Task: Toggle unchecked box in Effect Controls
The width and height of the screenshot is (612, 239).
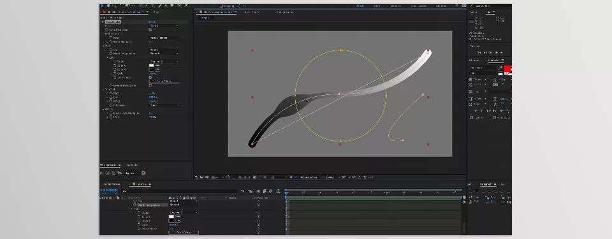Action: click(x=150, y=85)
